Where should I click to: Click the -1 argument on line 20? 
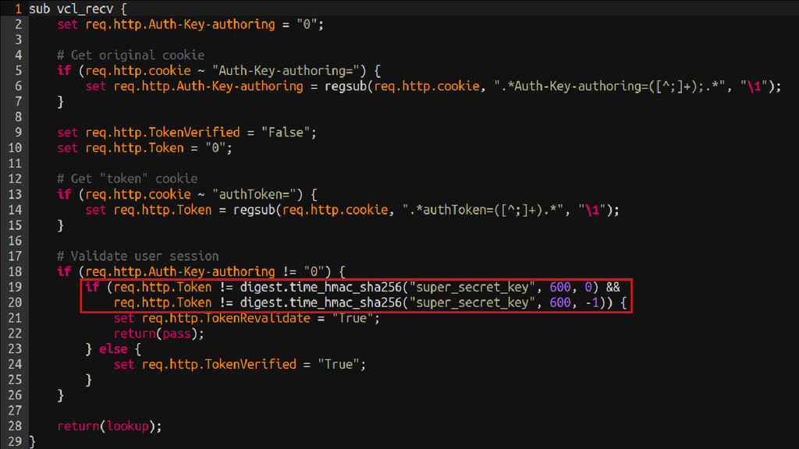tap(591, 303)
